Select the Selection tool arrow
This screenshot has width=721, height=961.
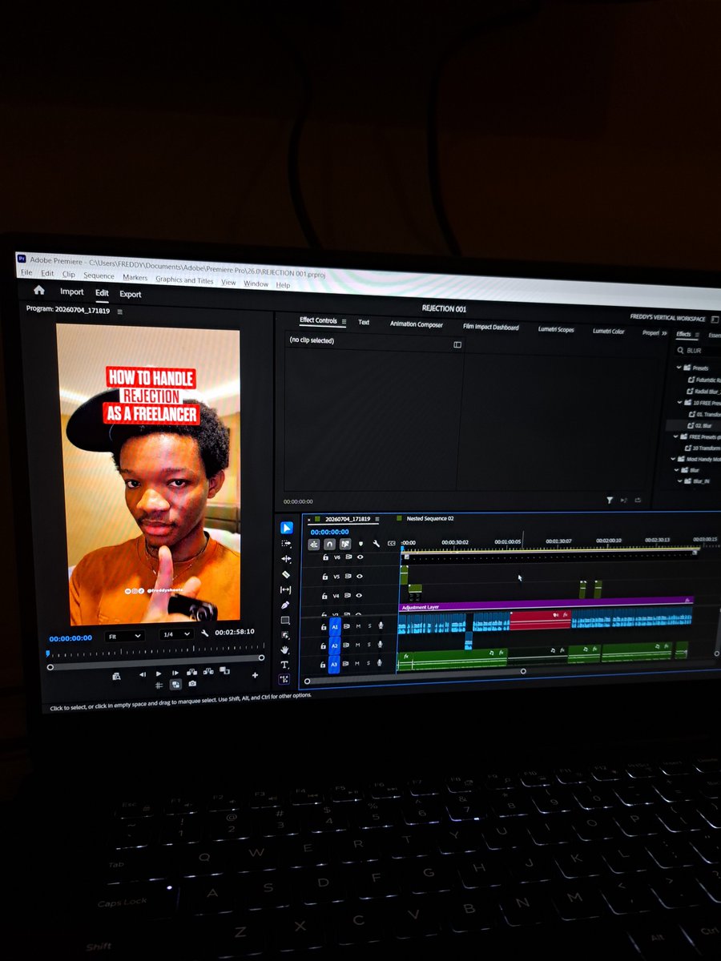(x=286, y=528)
